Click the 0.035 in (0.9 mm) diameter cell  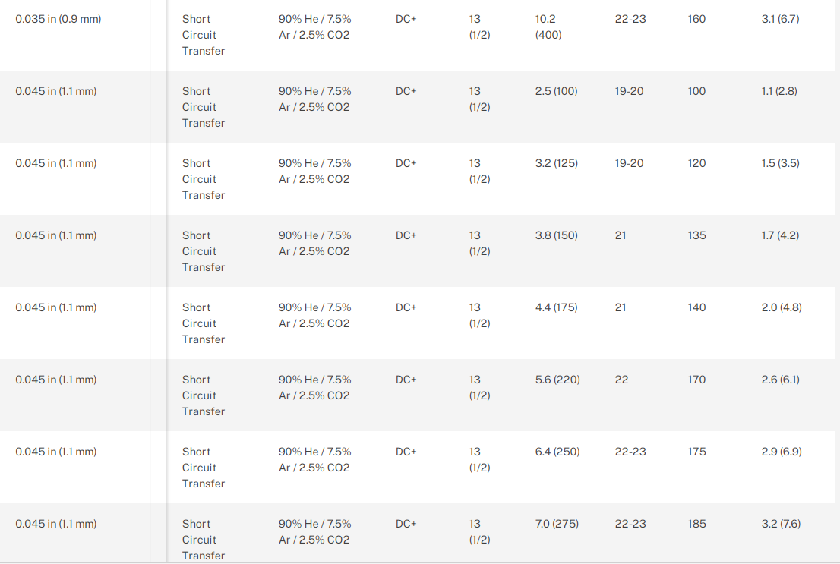(58, 19)
